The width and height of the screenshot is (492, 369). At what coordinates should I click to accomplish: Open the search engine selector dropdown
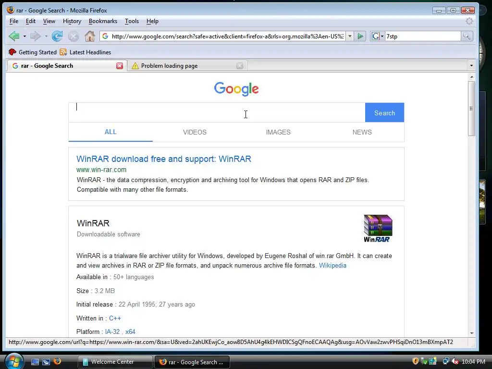pyautogui.click(x=378, y=37)
